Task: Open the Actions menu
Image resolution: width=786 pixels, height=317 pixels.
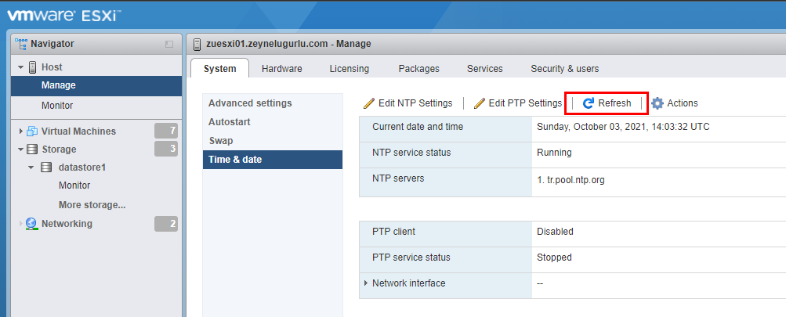Action: [674, 103]
